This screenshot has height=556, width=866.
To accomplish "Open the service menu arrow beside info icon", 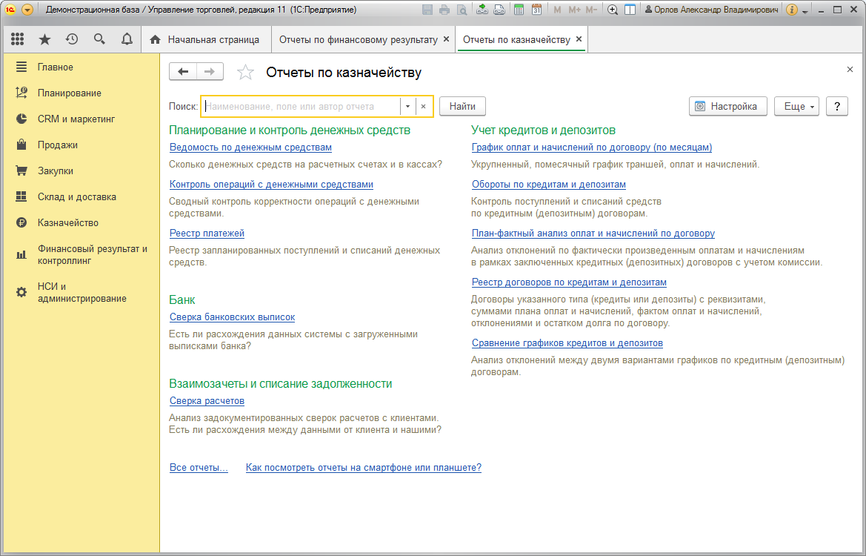I will click(x=805, y=10).
